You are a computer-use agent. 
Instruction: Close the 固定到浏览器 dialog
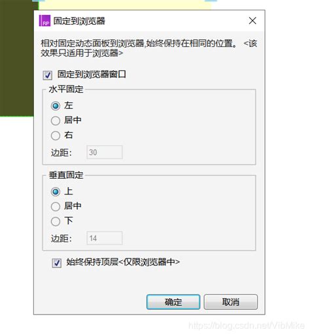[252, 21]
